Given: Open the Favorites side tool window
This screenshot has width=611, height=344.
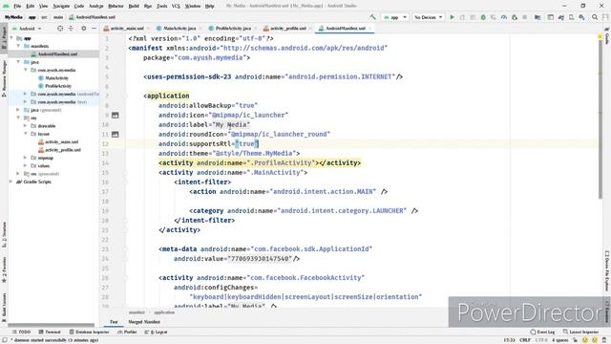Looking at the screenshot, I should (4, 269).
